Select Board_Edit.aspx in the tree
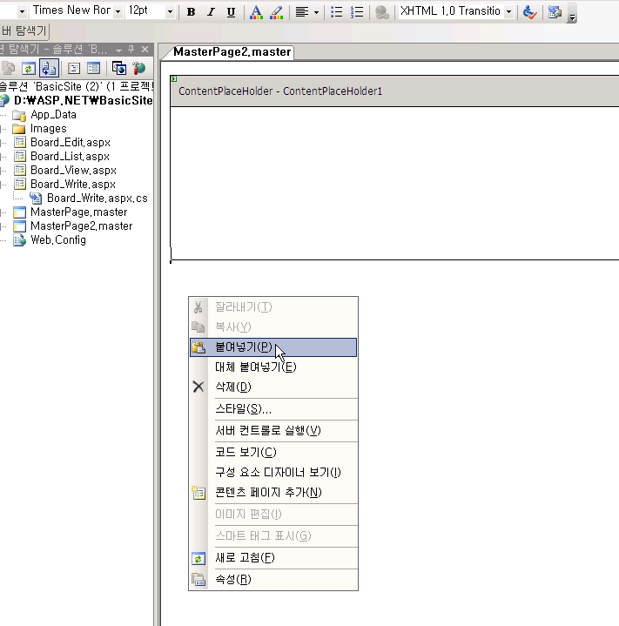The image size is (619, 626). point(71,143)
